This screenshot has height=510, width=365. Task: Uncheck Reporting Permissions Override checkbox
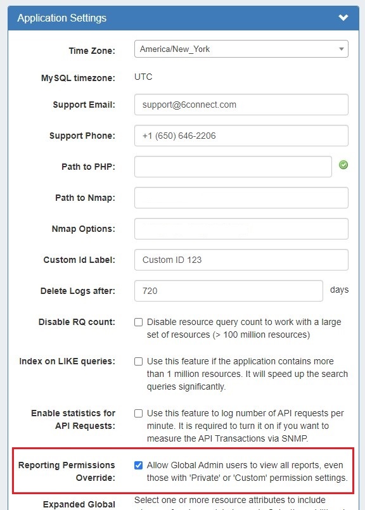(138, 465)
